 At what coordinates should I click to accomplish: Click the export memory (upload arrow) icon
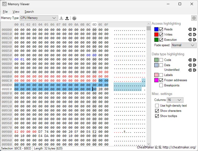pyautogui.click(x=67, y=18)
